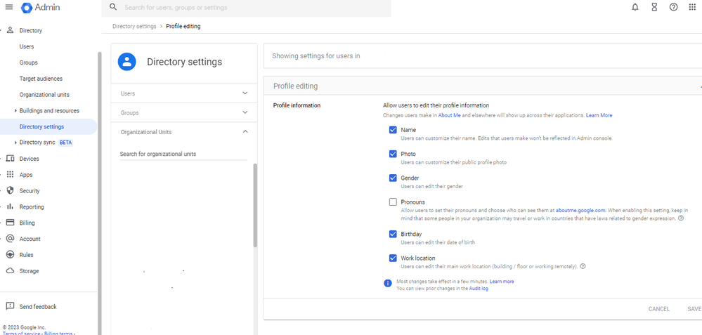Viewport: 702px width, 335px height.
Task: Click the info icon near changes note
Action: pyautogui.click(x=388, y=283)
